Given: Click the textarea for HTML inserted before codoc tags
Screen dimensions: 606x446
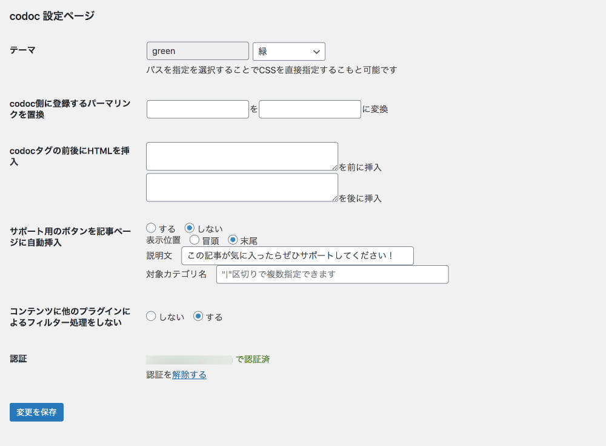Looking at the screenshot, I should point(242,155).
